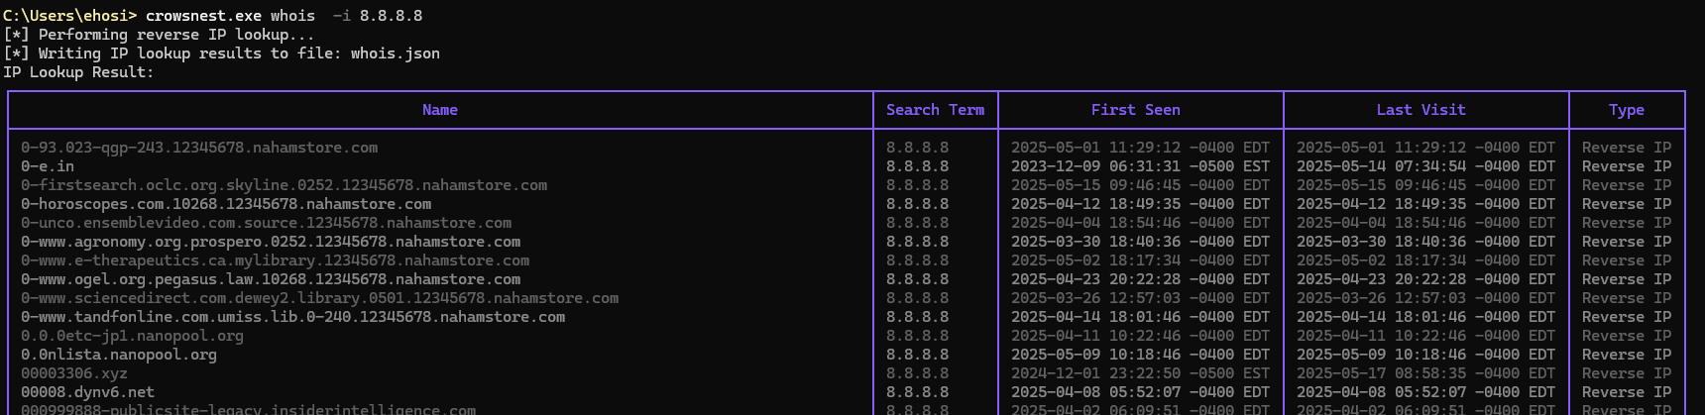Screen dimensions: 1705x415
Task: Click the 0.0nlista.nanopool.org name
Action: tap(119, 355)
